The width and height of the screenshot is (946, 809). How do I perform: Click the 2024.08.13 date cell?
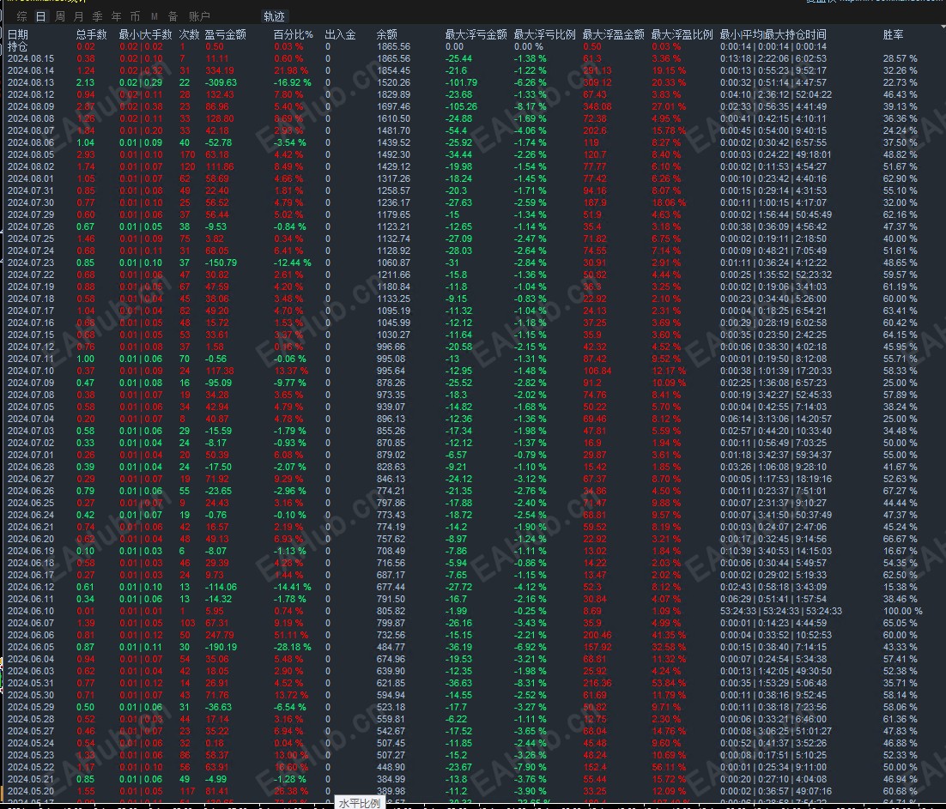pos(31,82)
